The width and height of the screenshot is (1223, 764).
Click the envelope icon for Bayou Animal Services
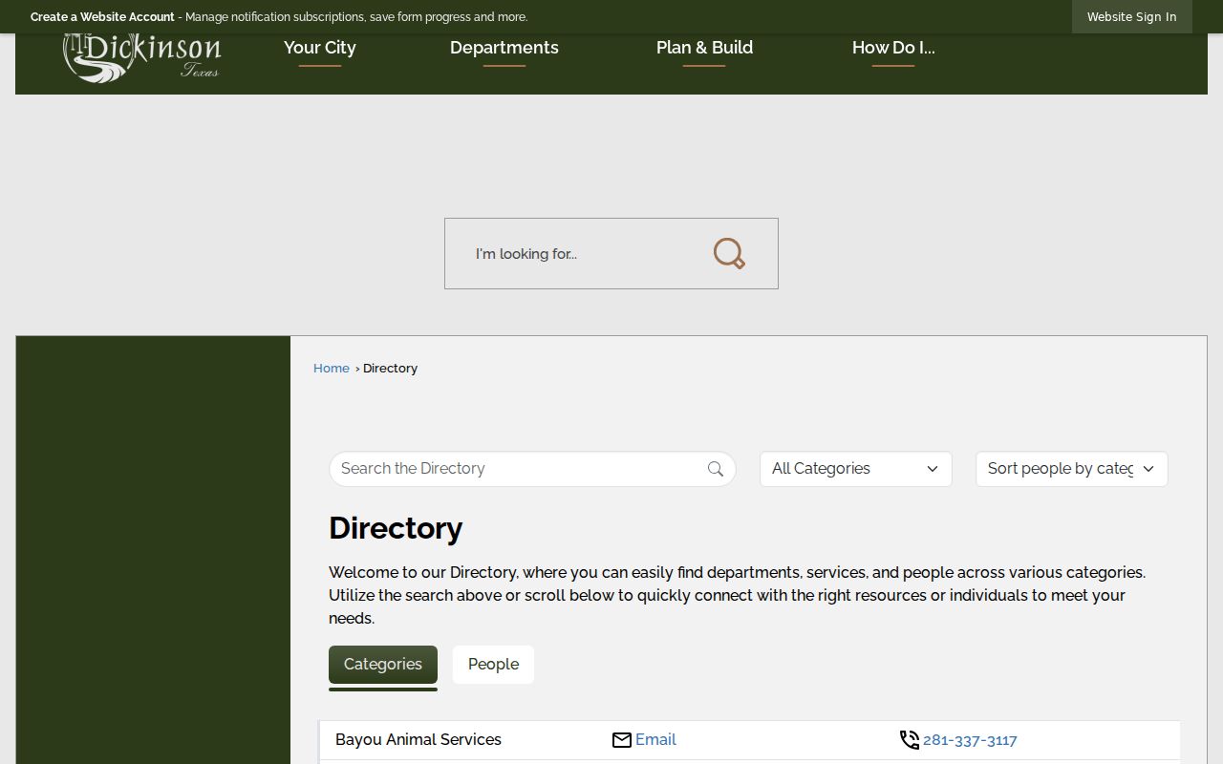[x=622, y=740]
